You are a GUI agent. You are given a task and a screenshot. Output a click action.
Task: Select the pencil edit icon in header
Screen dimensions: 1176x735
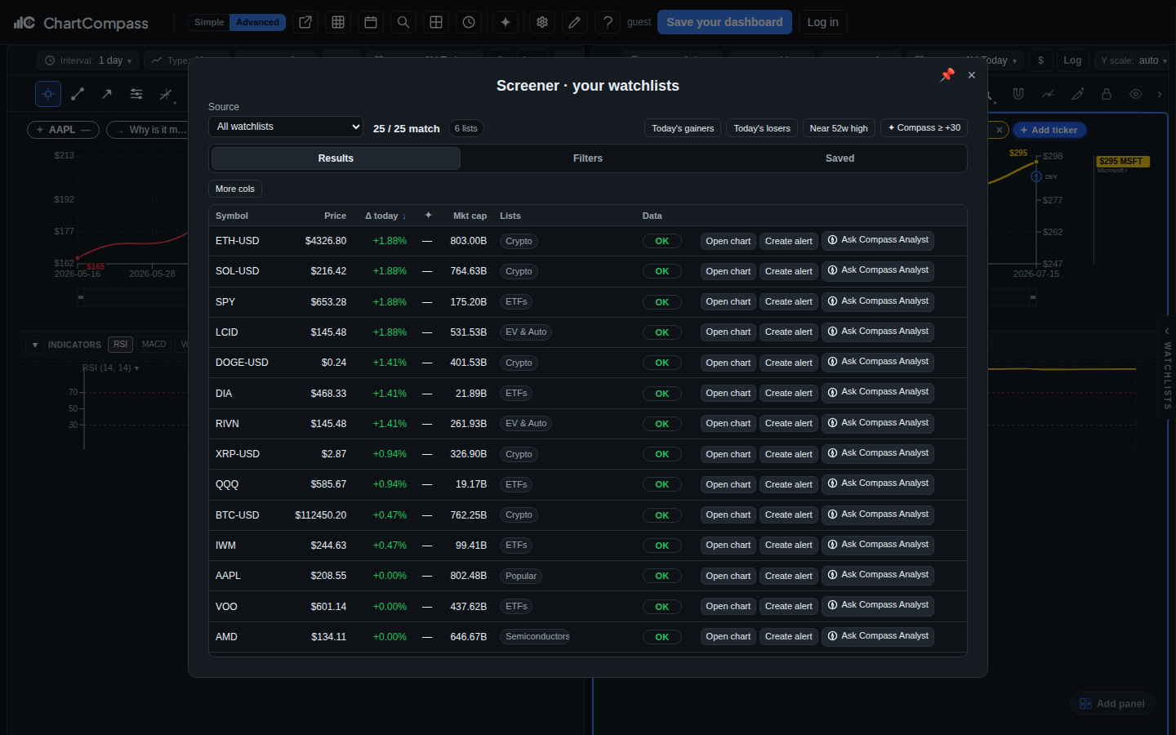tap(575, 22)
